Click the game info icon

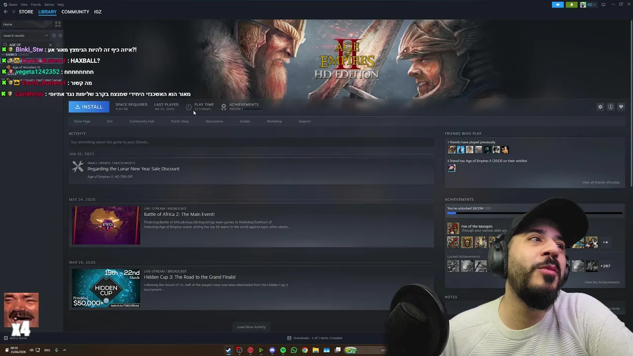(x=611, y=107)
